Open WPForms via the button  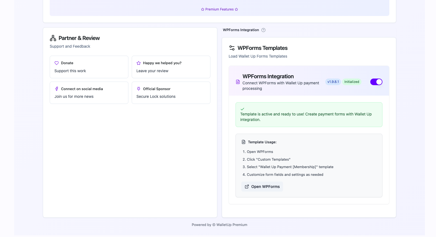tap(262, 187)
